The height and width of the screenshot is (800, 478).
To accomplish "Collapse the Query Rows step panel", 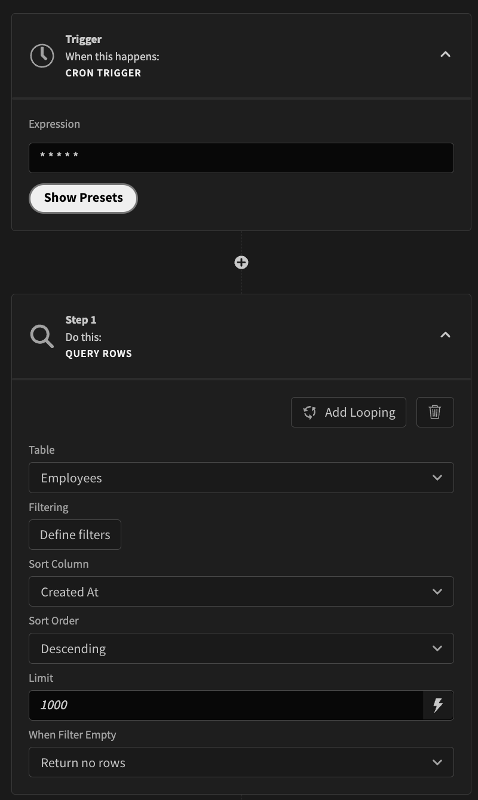I will pos(445,335).
